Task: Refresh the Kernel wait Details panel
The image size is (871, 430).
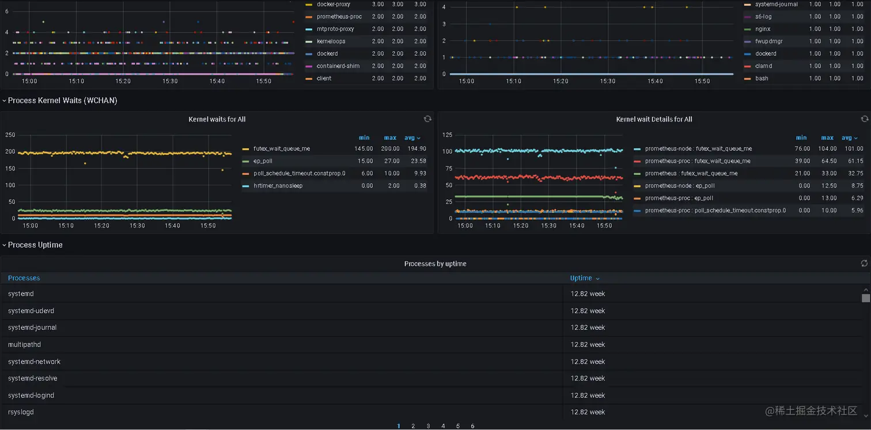Action: (x=864, y=119)
